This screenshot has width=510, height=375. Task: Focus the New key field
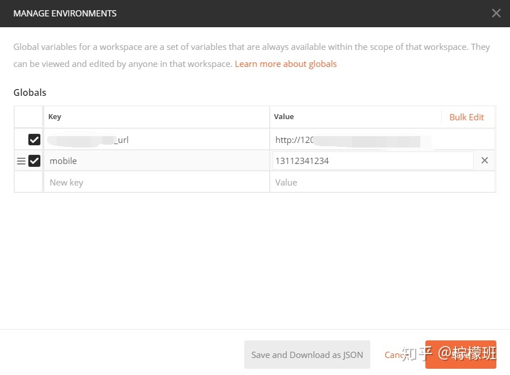pyautogui.click(x=156, y=182)
